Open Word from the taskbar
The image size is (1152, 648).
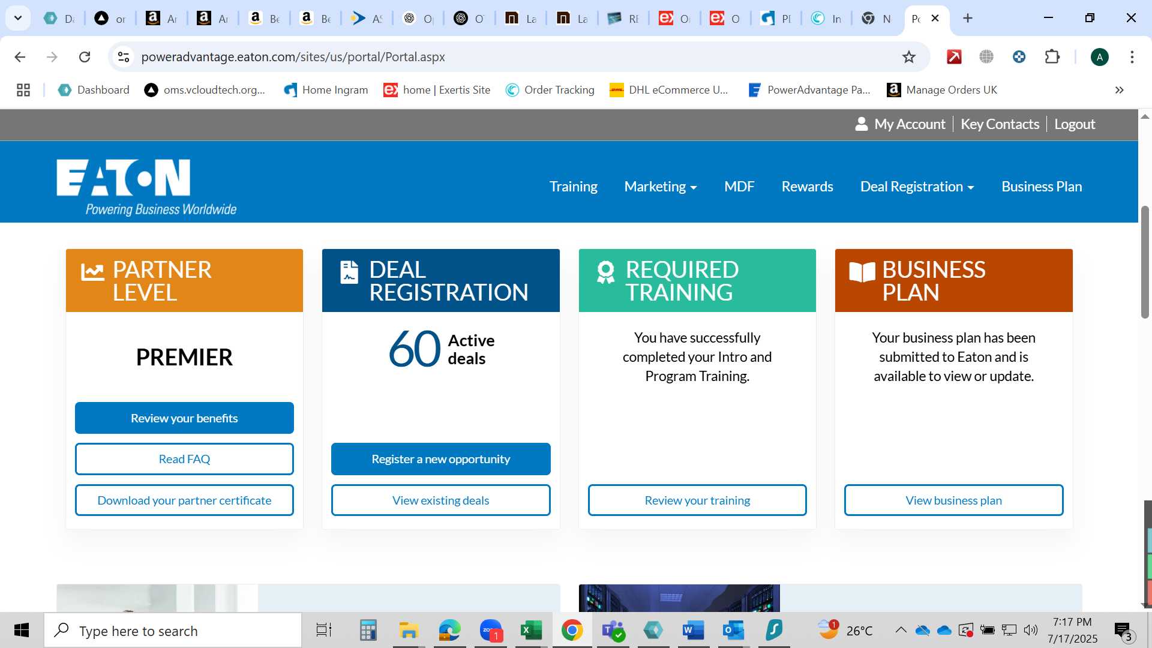point(694,630)
